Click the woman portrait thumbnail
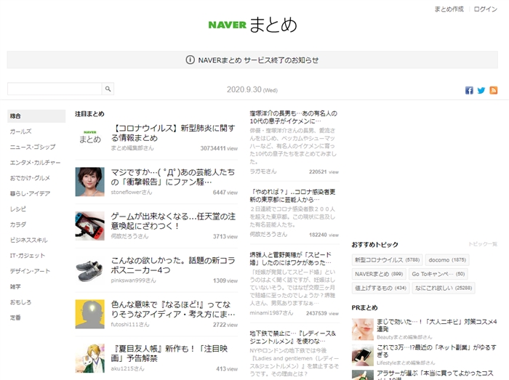This screenshot has height=380, width=509. [x=90, y=182]
